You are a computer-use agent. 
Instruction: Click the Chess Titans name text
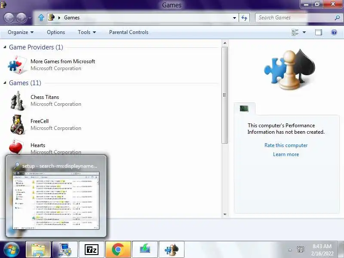click(x=45, y=97)
